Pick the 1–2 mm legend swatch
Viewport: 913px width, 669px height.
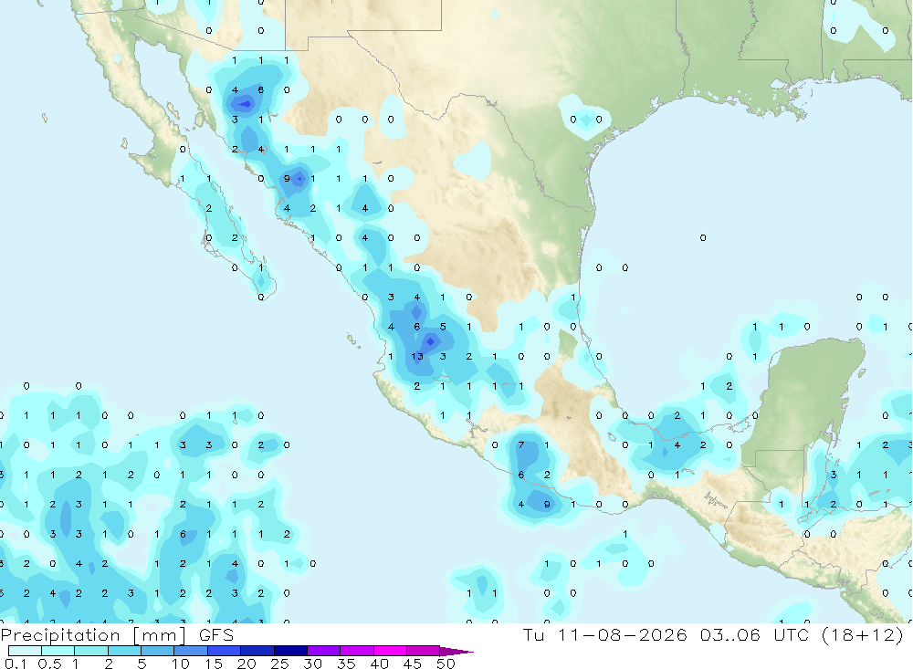[x=91, y=651]
